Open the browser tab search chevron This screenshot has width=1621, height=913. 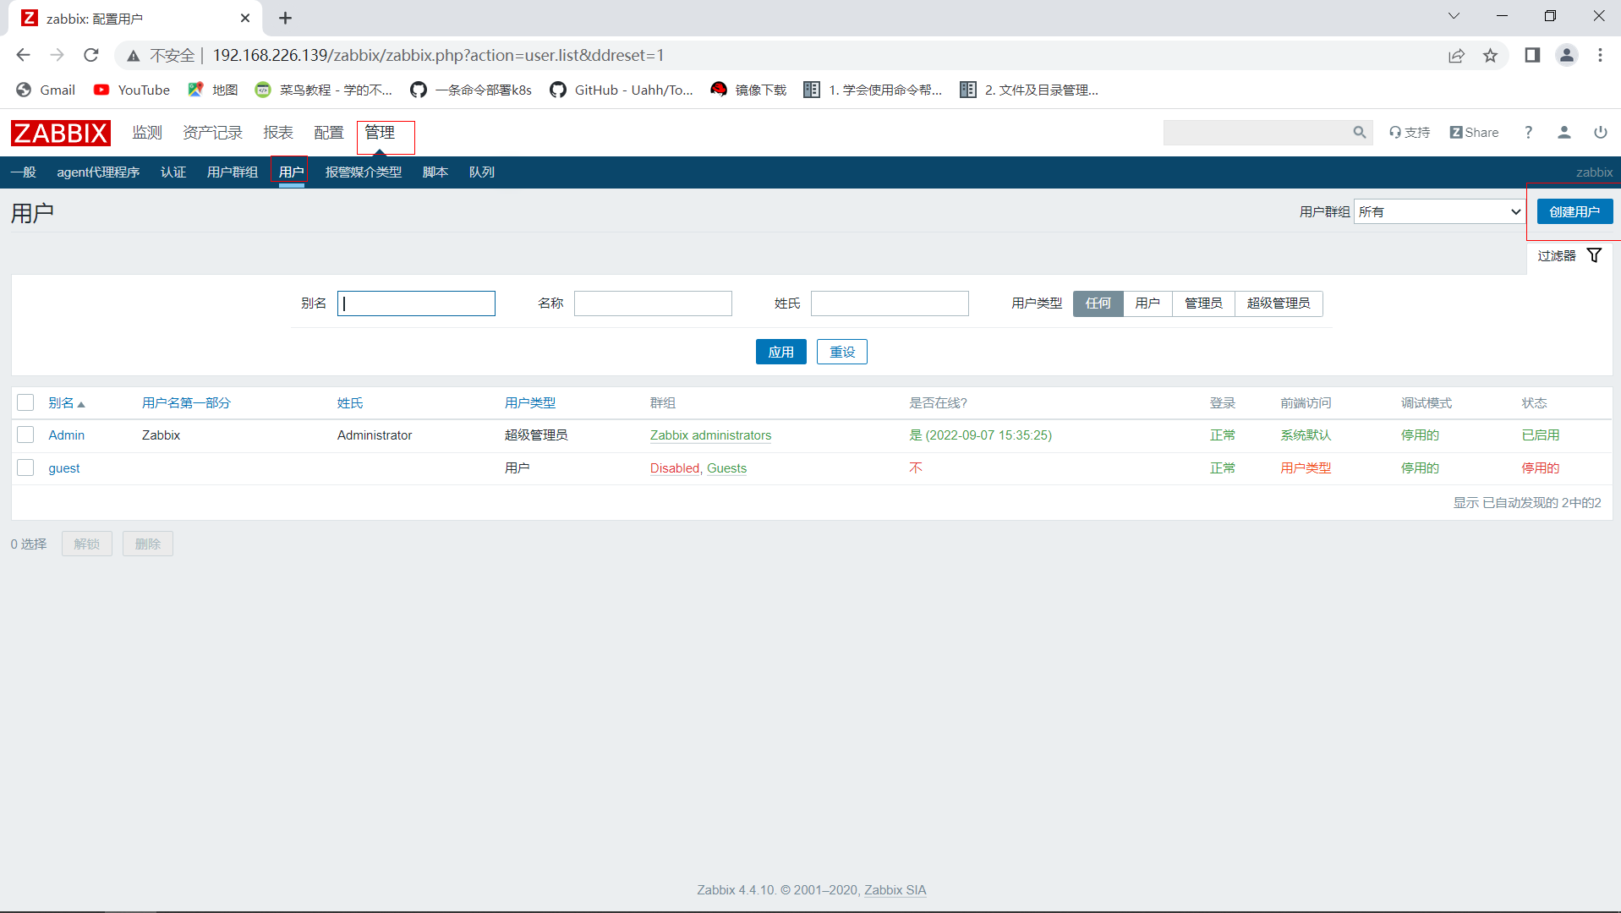coord(1454,16)
